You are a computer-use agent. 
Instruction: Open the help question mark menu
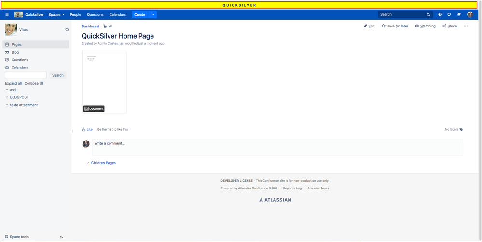click(x=440, y=15)
